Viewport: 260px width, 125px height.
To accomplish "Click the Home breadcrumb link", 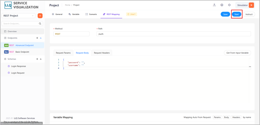I will click(67, 5).
